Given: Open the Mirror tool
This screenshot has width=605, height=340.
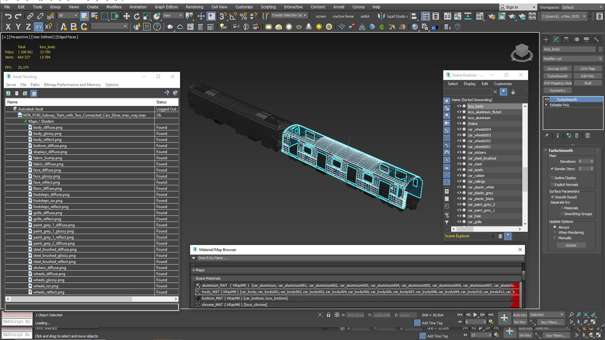Looking at the screenshot, I should (x=381, y=16).
